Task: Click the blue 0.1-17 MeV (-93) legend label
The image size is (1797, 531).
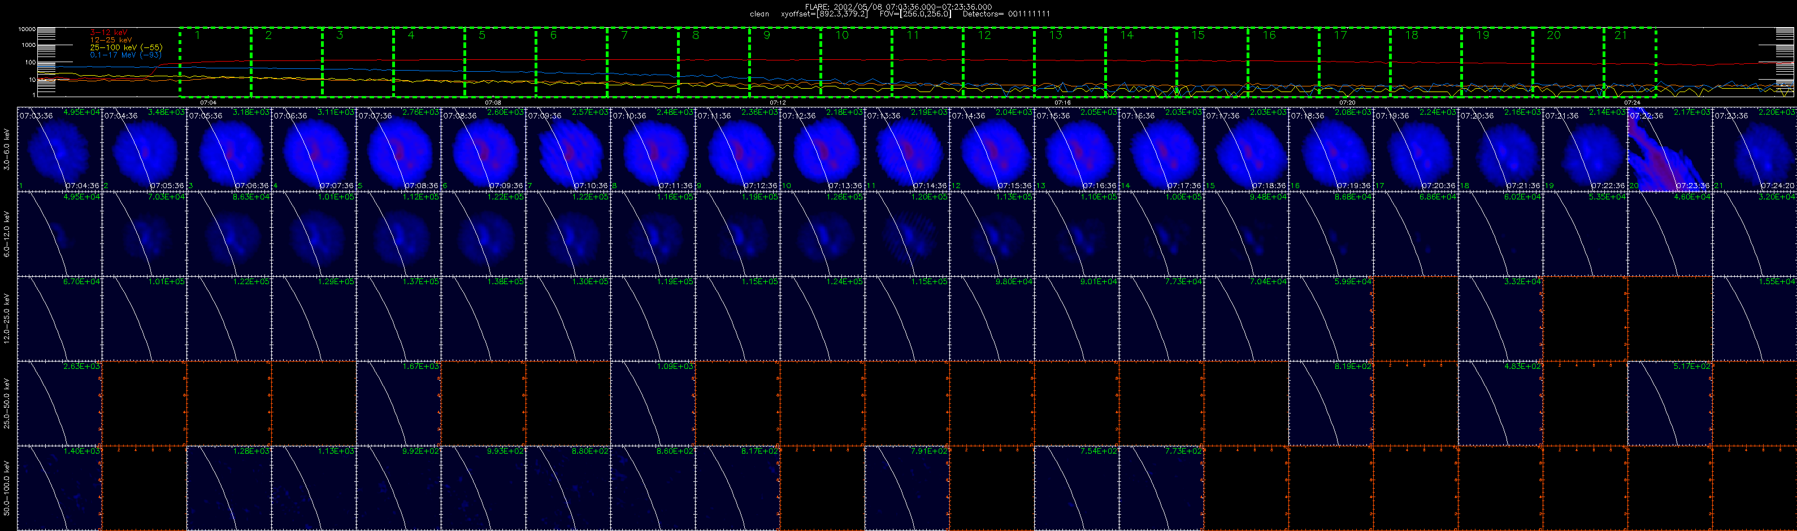Action: point(125,54)
